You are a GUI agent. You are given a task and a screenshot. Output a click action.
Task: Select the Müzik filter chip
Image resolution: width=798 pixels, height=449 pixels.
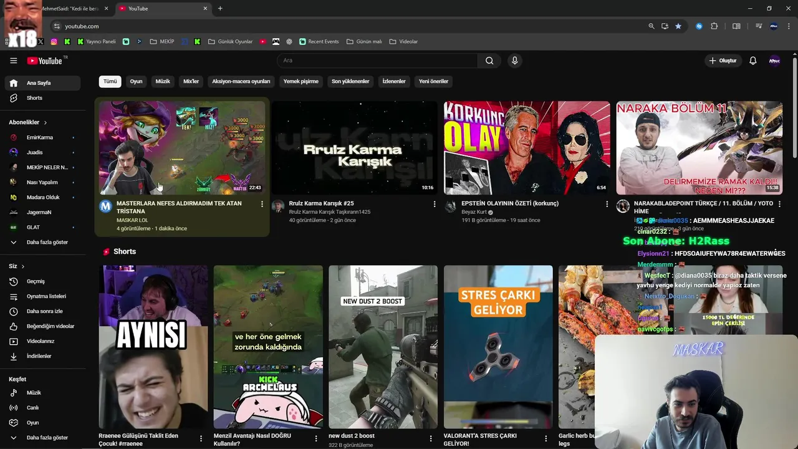(163, 81)
